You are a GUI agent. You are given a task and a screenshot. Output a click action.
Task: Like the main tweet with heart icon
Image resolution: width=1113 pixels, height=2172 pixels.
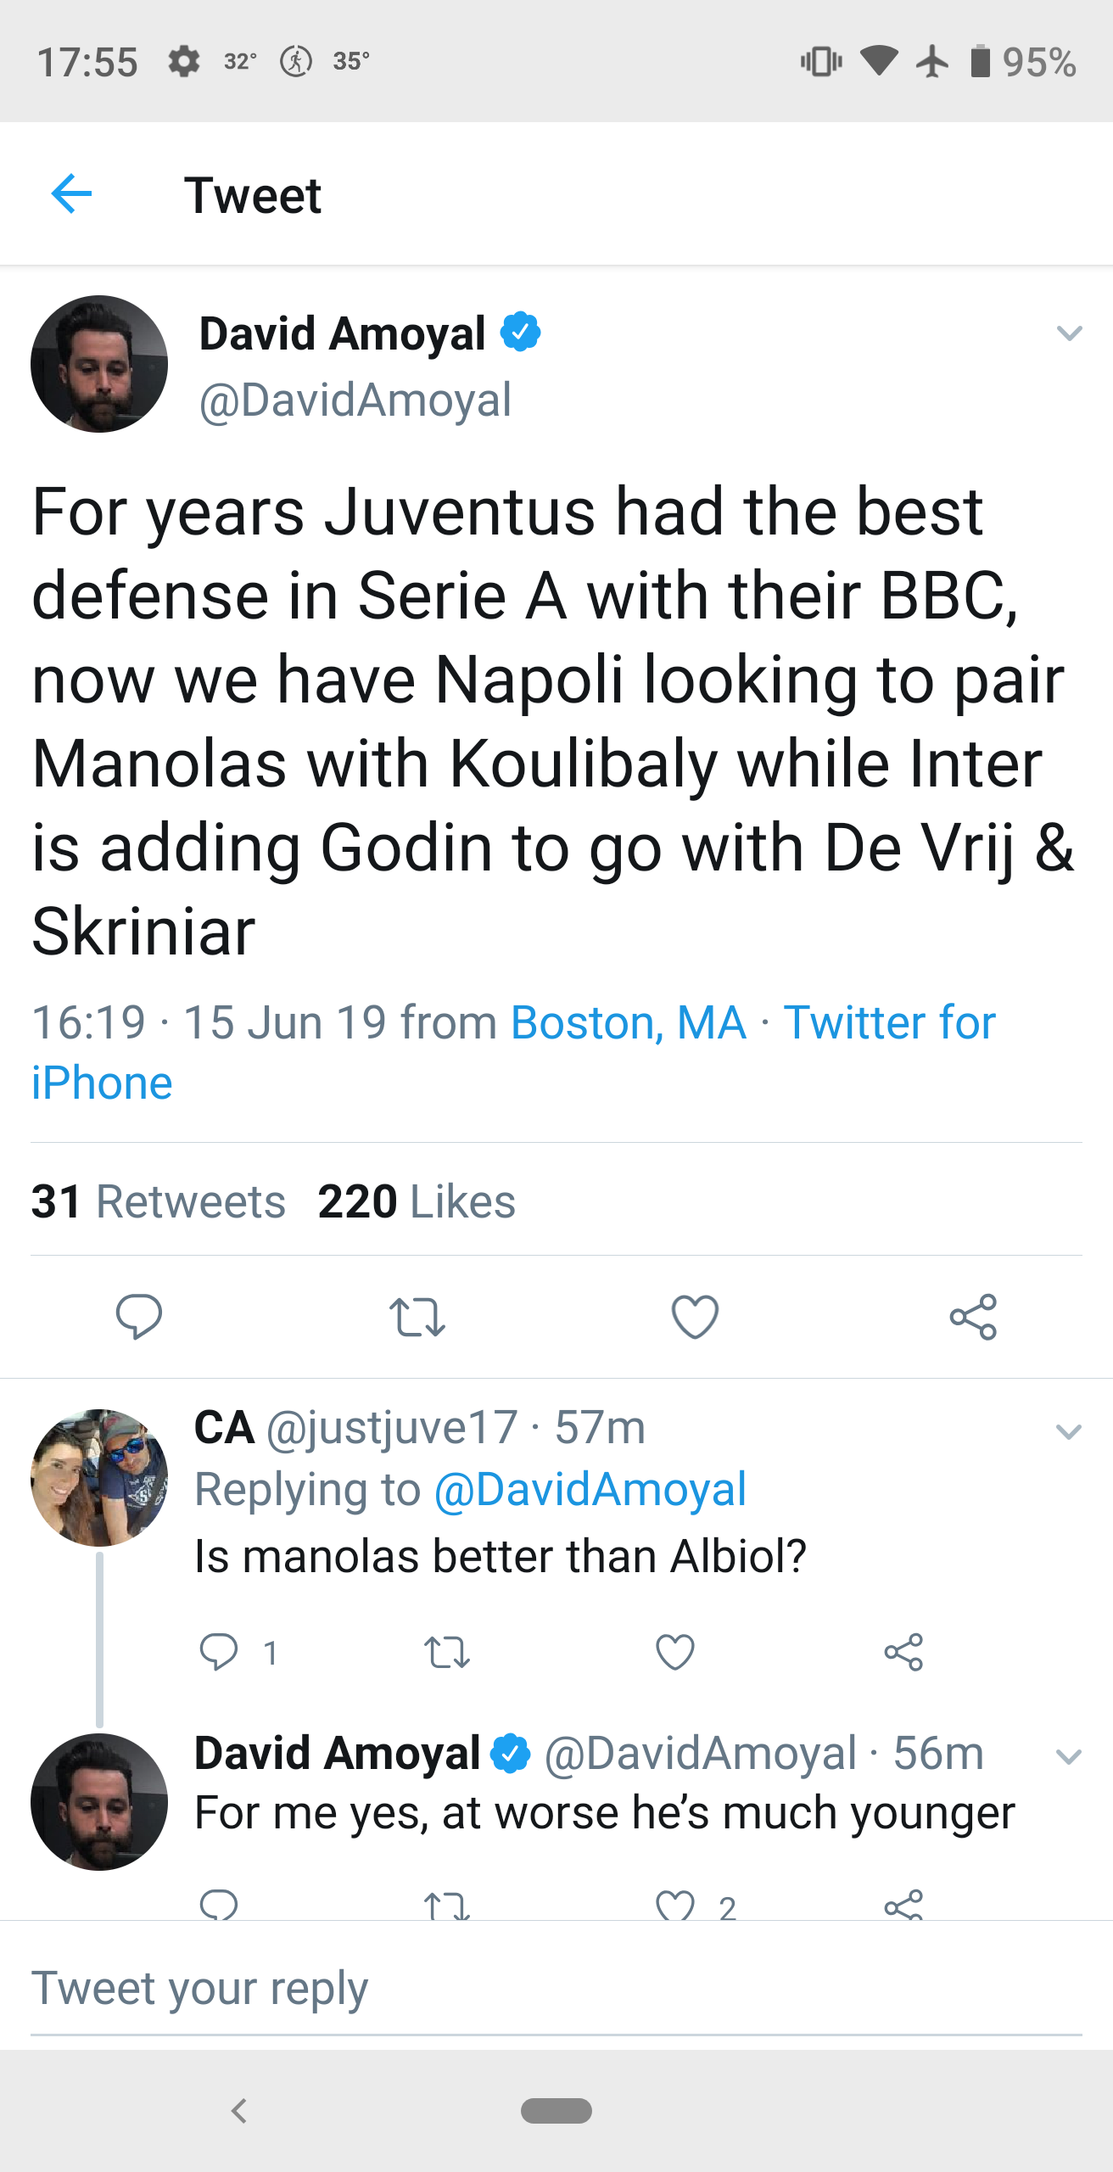pyautogui.click(x=695, y=1316)
